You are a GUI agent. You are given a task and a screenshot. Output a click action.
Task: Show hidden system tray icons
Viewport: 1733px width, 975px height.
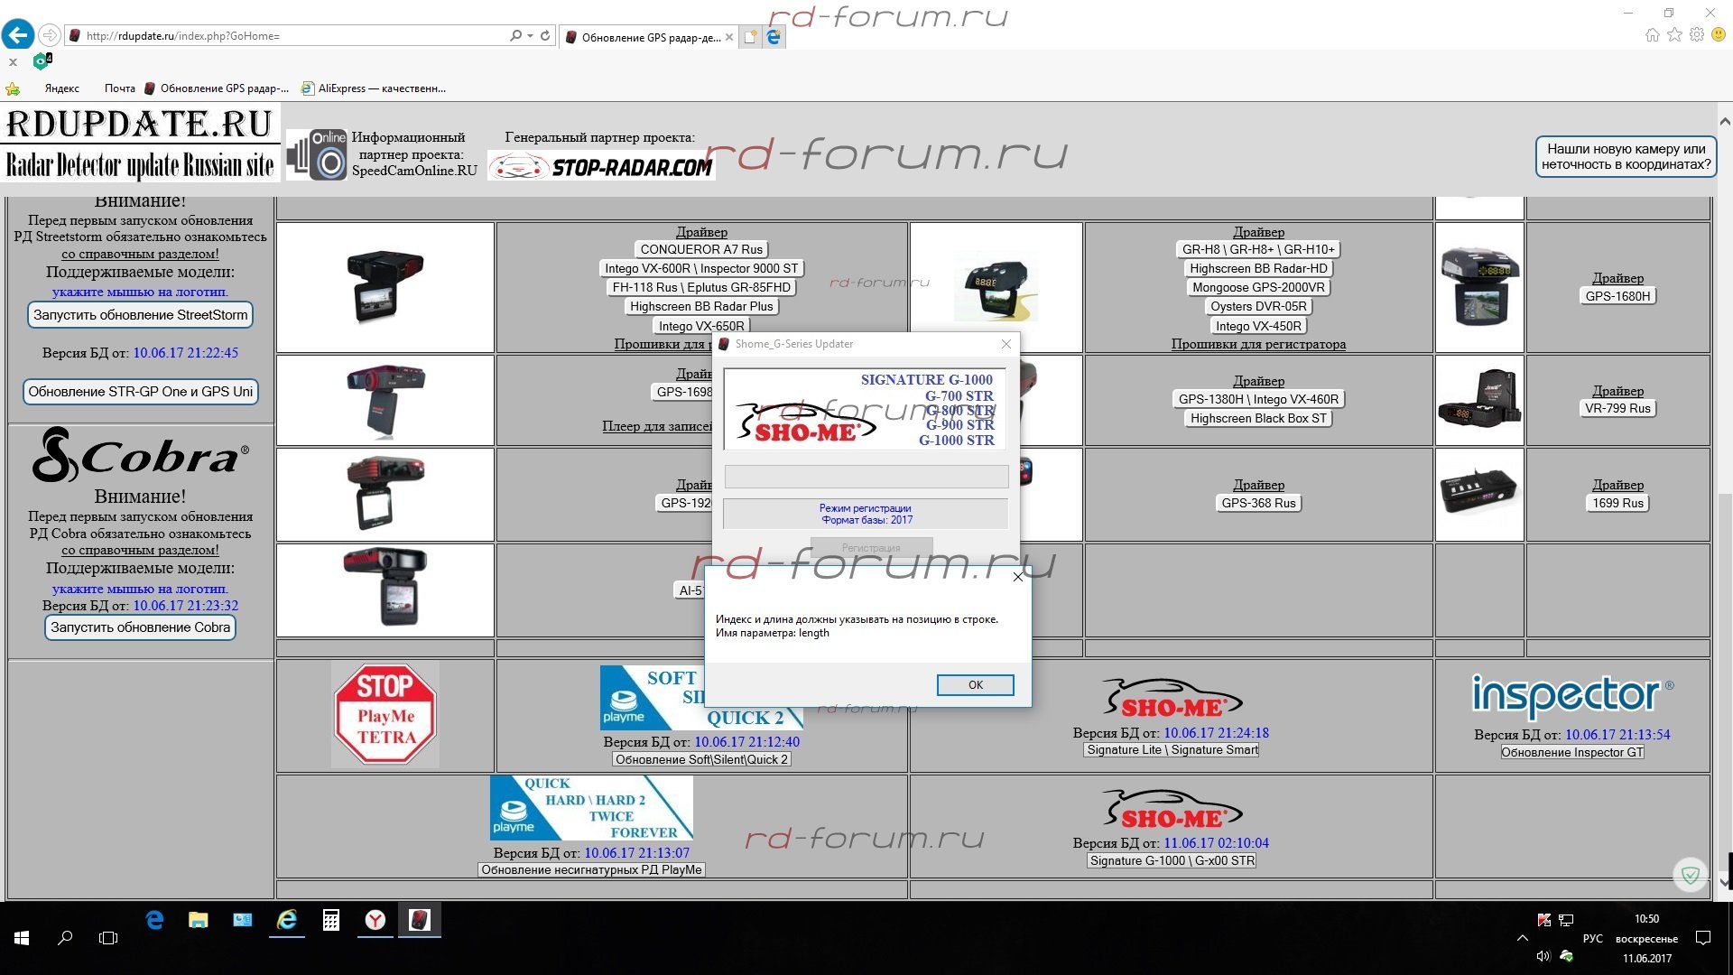(1522, 938)
